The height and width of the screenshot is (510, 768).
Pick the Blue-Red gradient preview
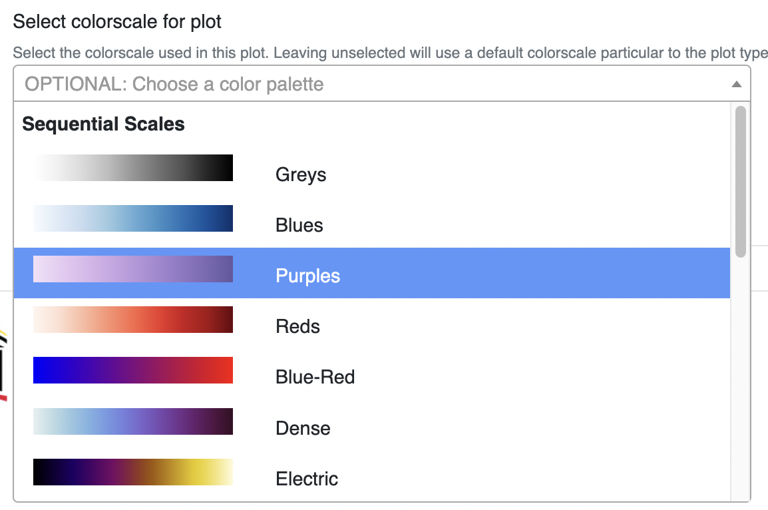coord(132,370)
